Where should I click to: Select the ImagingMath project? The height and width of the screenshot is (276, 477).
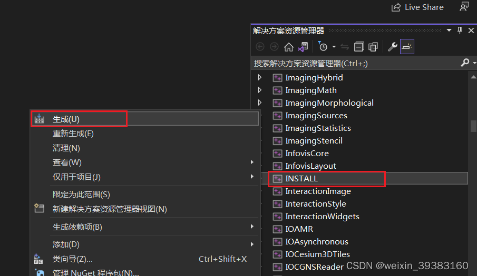point(311,90)
